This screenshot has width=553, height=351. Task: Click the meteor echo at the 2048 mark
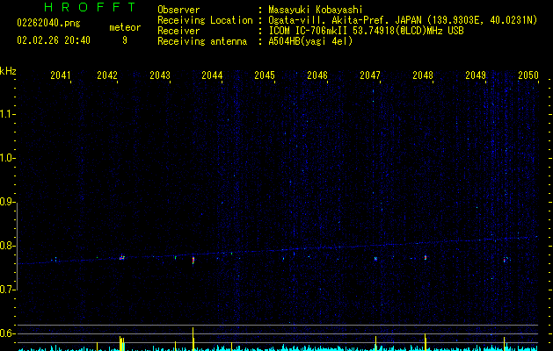point(426,258)
